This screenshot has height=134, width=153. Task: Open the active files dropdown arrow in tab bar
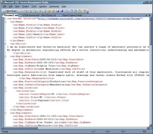coord(146,15)
